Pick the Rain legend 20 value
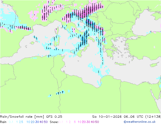161x124 pixels. [x=33, y=122]
